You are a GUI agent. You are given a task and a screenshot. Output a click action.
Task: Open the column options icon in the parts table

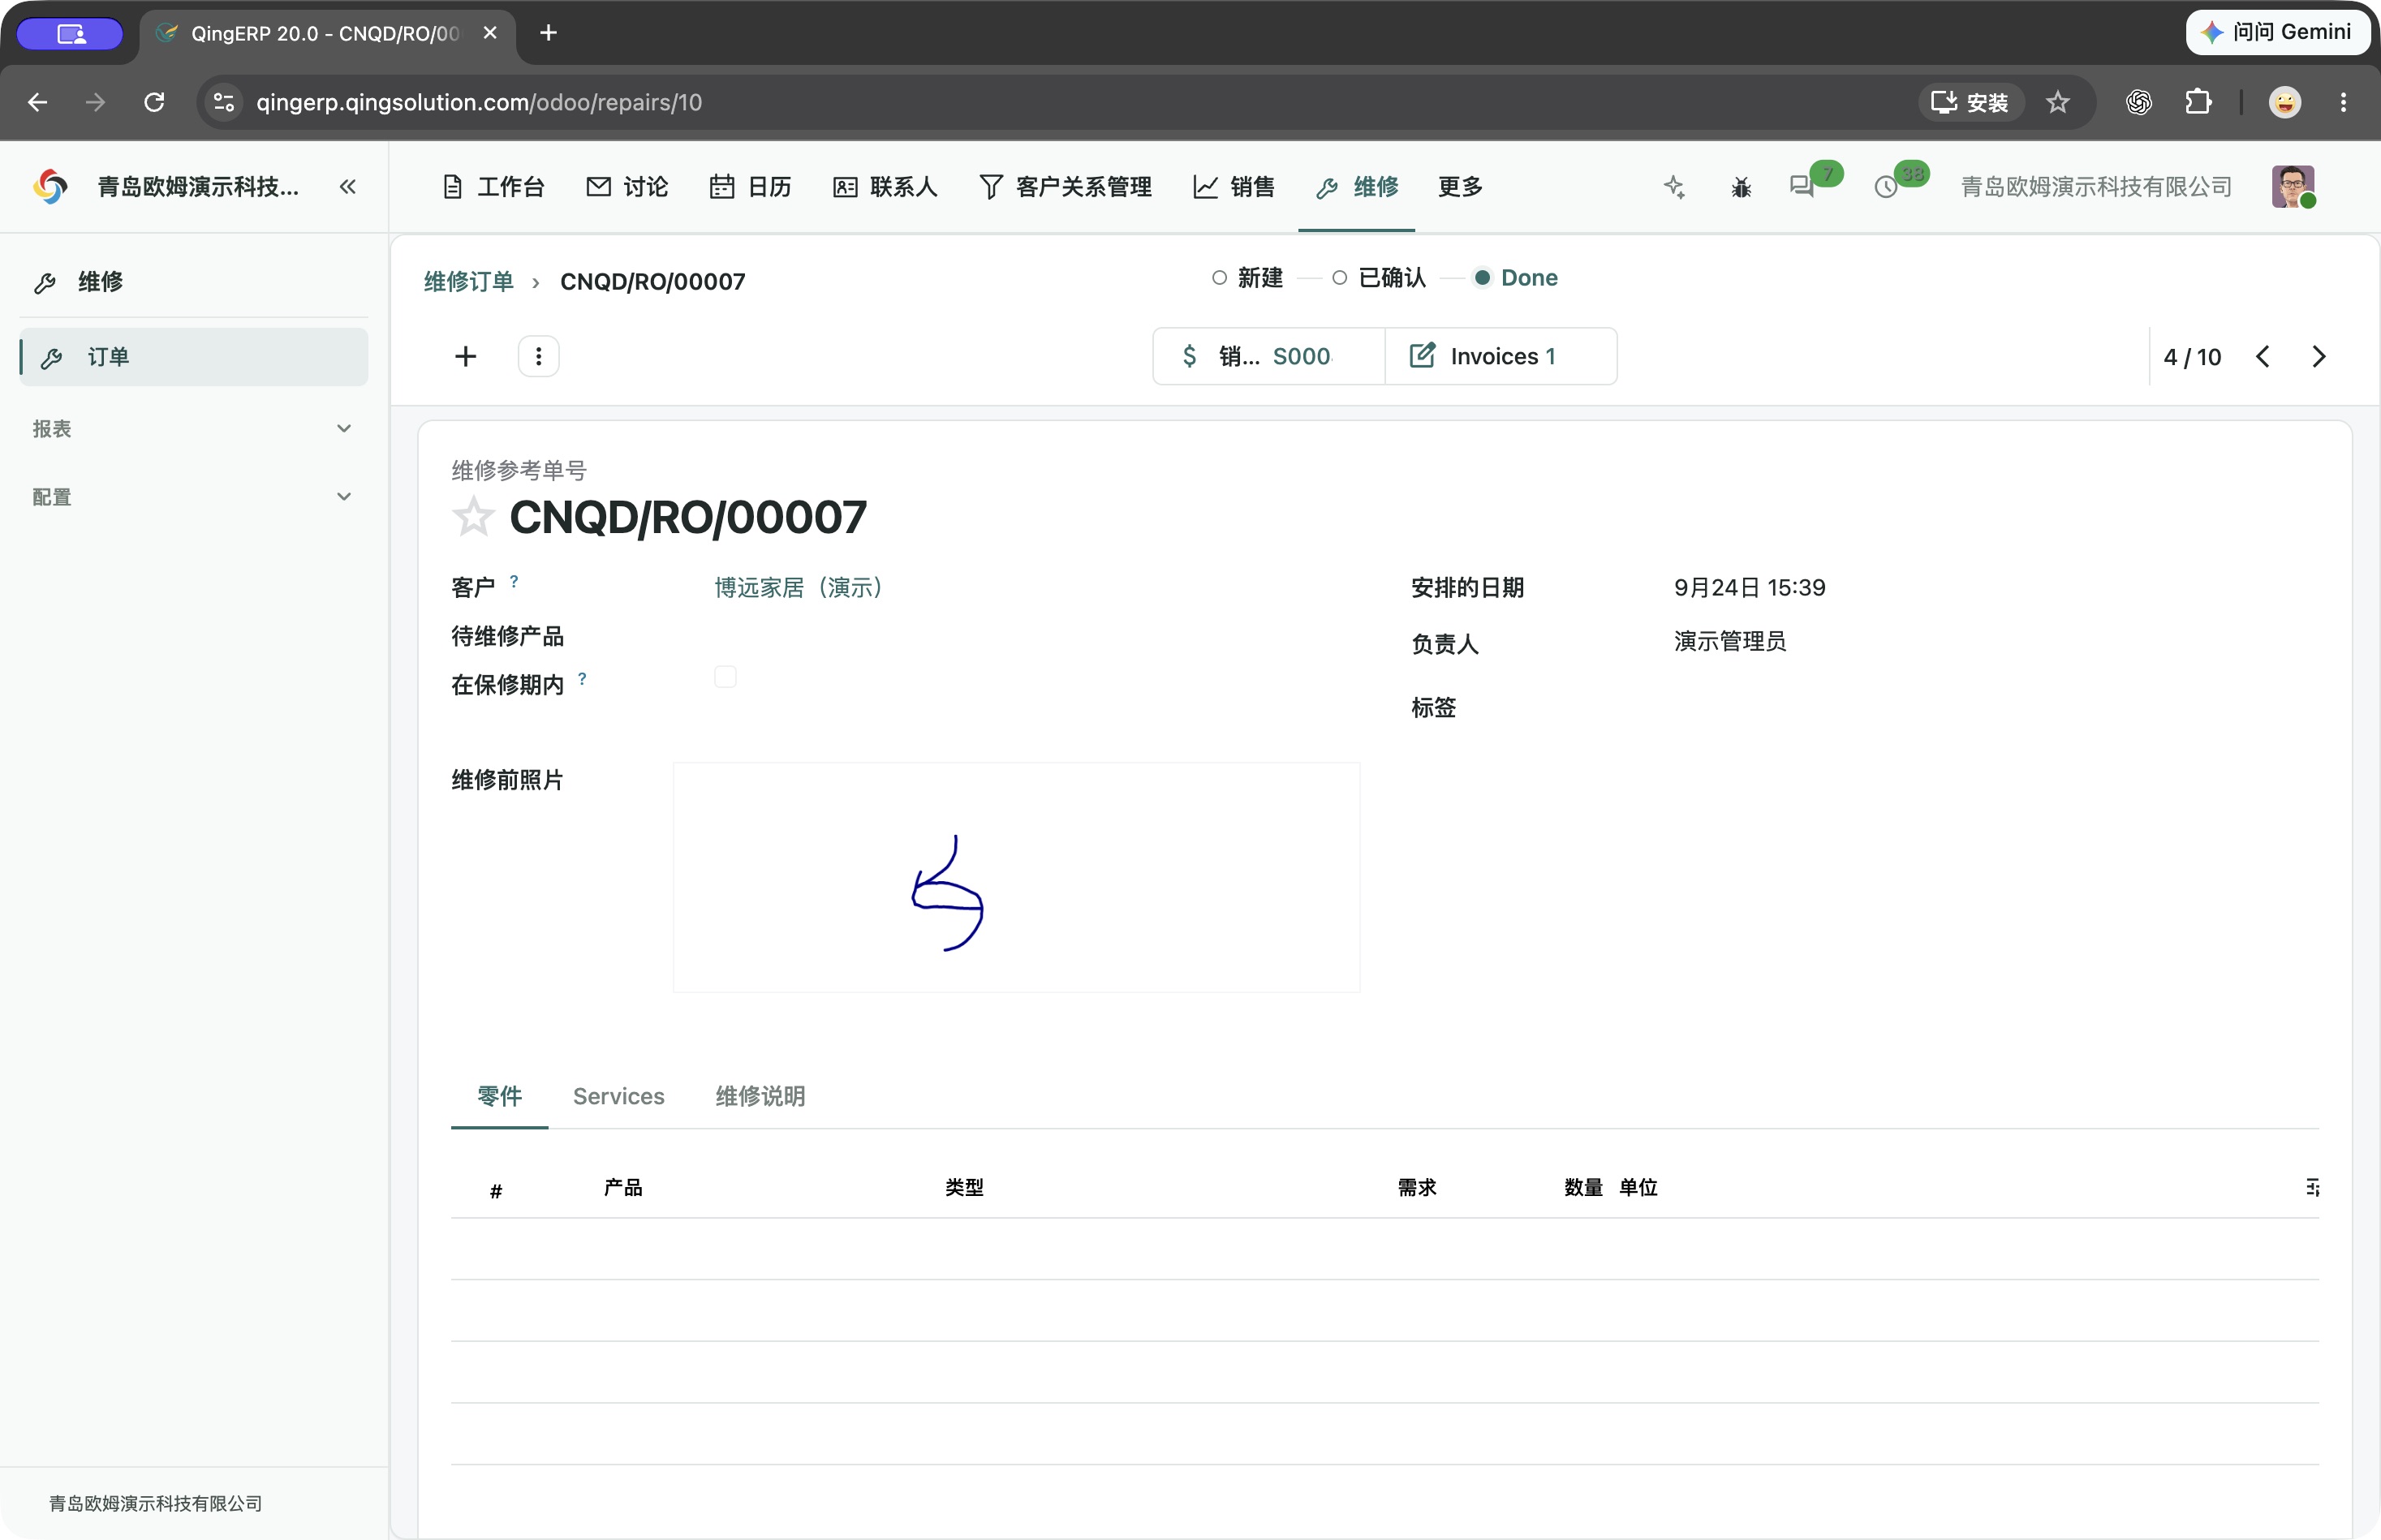[2312, 1188]
